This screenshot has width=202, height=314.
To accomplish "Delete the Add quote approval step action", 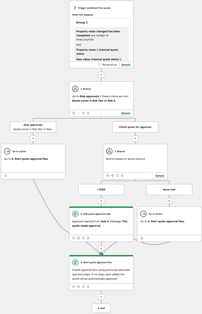I will tap(88, 238).
